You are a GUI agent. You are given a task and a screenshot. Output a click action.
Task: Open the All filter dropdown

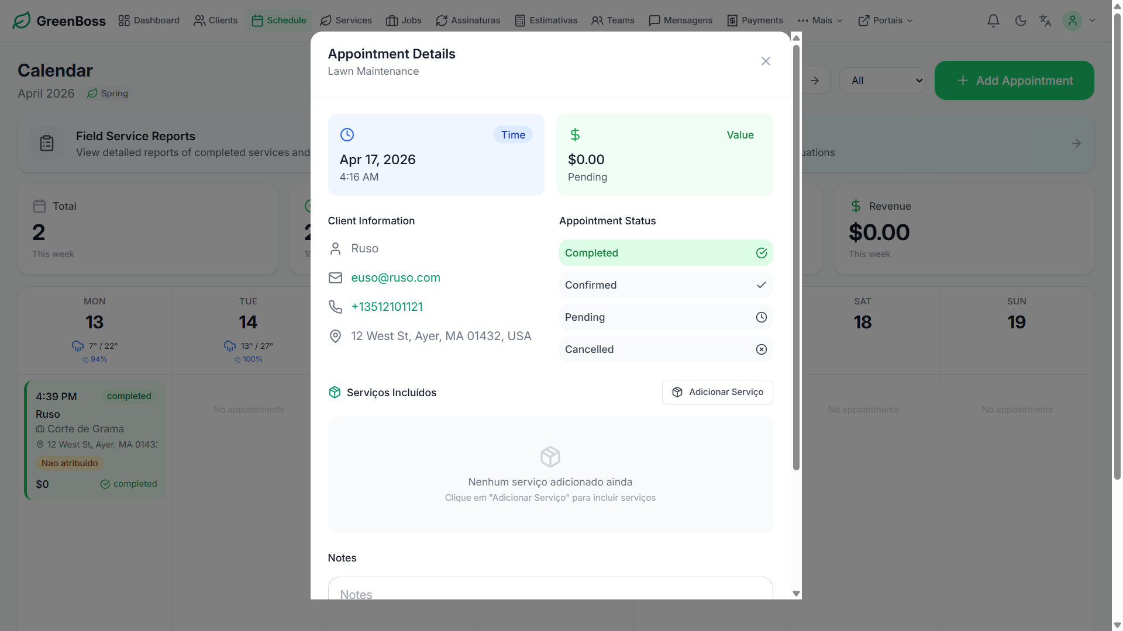pos(882,81)
